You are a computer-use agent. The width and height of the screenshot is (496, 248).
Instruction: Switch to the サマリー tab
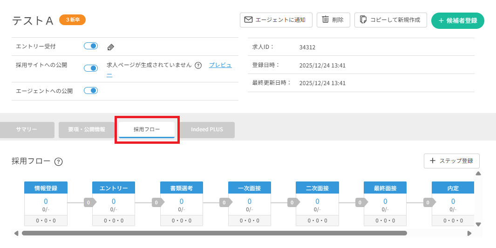[27, 130]
